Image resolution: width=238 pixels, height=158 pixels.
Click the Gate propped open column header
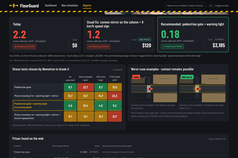(85, 79)
